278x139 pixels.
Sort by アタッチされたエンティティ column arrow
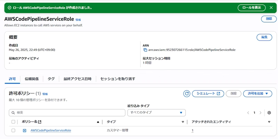[x=269, y=122]
